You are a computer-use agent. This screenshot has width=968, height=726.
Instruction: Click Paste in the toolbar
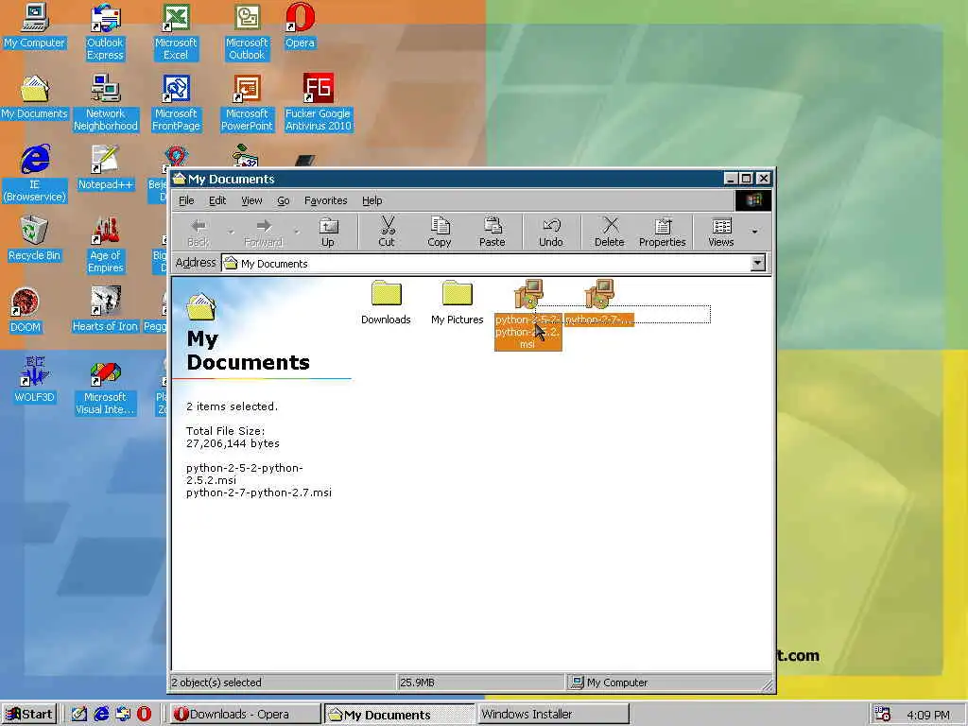click(492, 233)
